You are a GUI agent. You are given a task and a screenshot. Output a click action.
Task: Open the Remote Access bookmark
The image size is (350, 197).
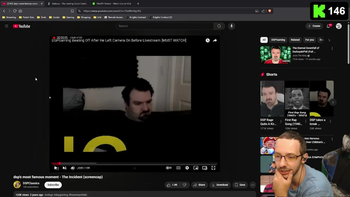pyautogui.click(x=113, y=17)
